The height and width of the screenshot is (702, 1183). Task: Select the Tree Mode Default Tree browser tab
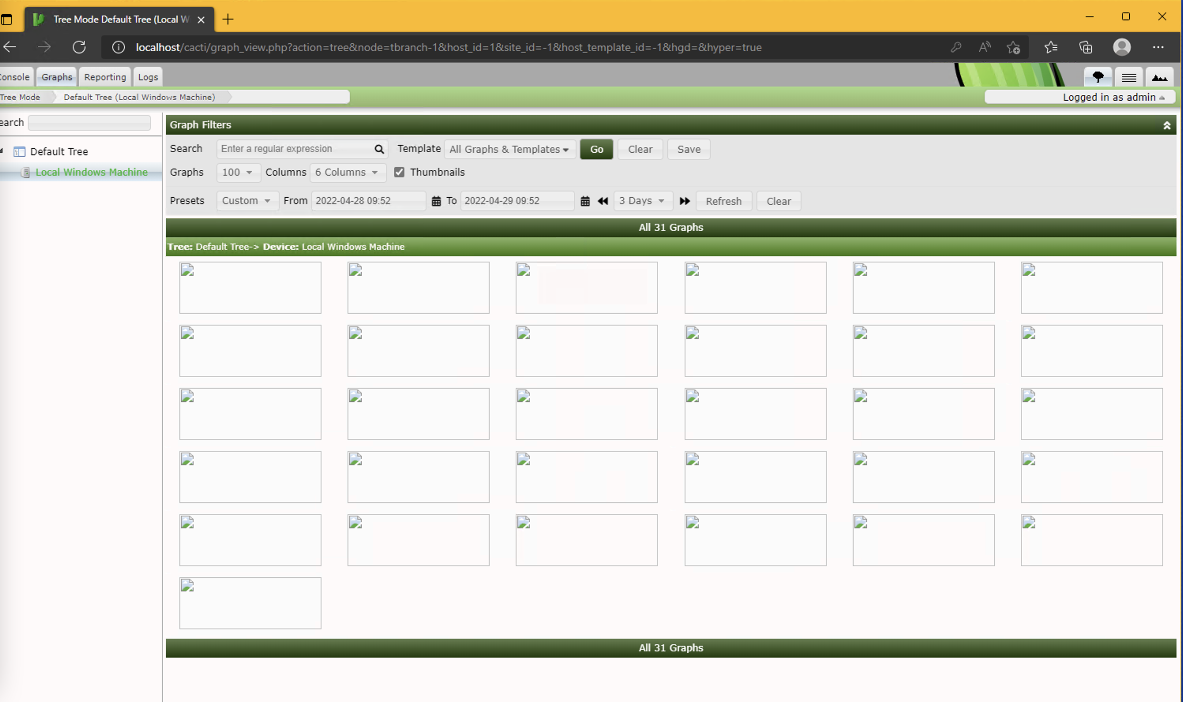pos(118,20)
